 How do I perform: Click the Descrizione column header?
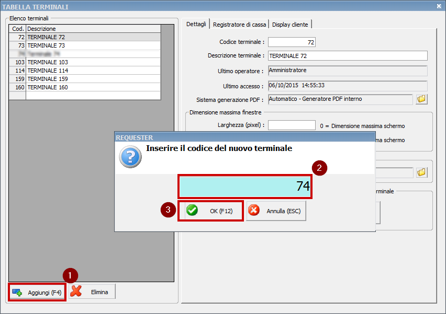tap(93, 29)
